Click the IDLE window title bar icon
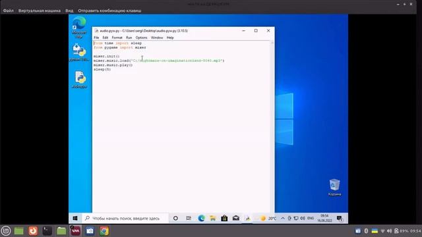The image size is (422, 237). [96, 31]
